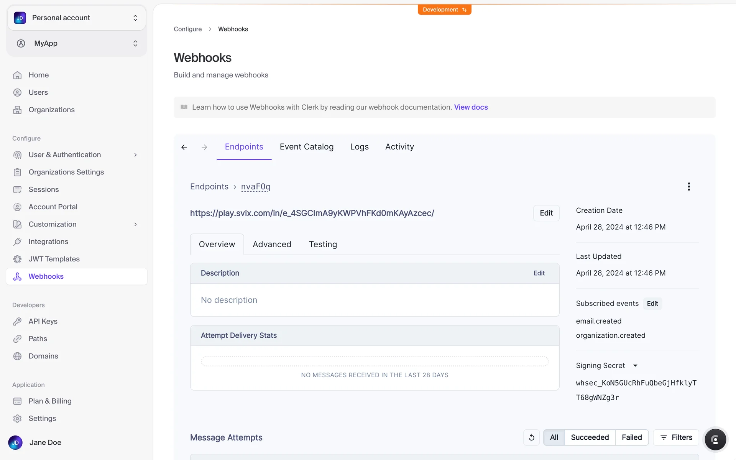Open the three-dot endpoint options menu
This screenshot has height=460, width=736.
pyautogui.click(x=689, y=187)
